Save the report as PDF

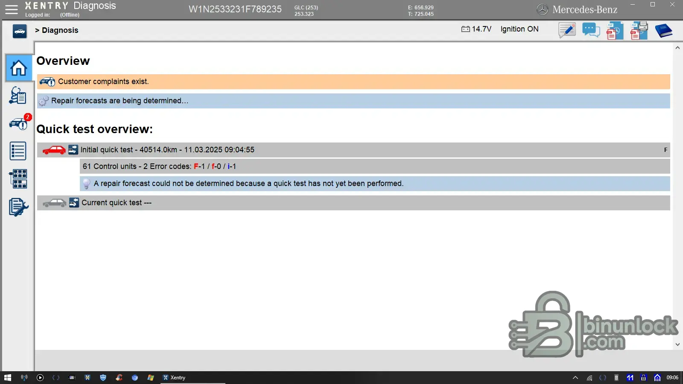coord(615,31)
